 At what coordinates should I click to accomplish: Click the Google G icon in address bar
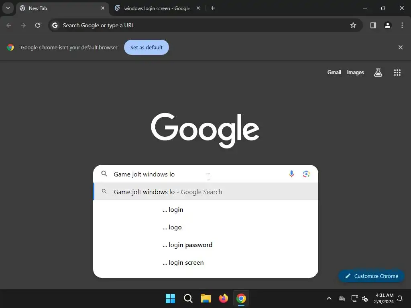coord(55,25)
